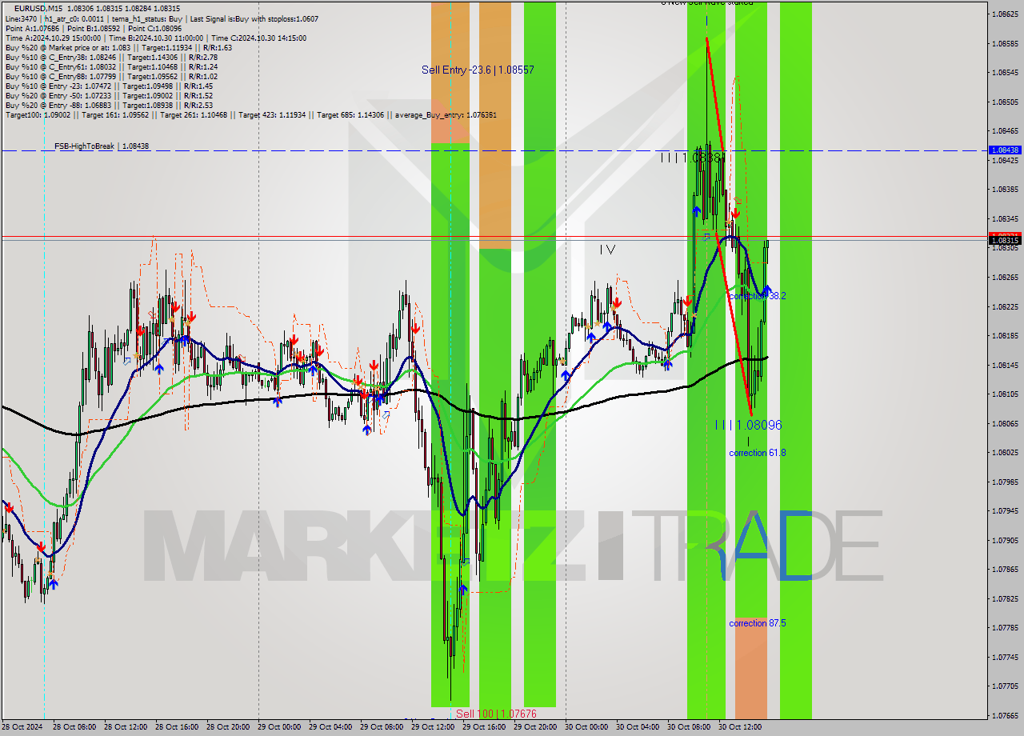The height and width of the screenshot is (736, 1024).
Task: Click the 1.08025 price axis label
Action: coord(1004,453)
